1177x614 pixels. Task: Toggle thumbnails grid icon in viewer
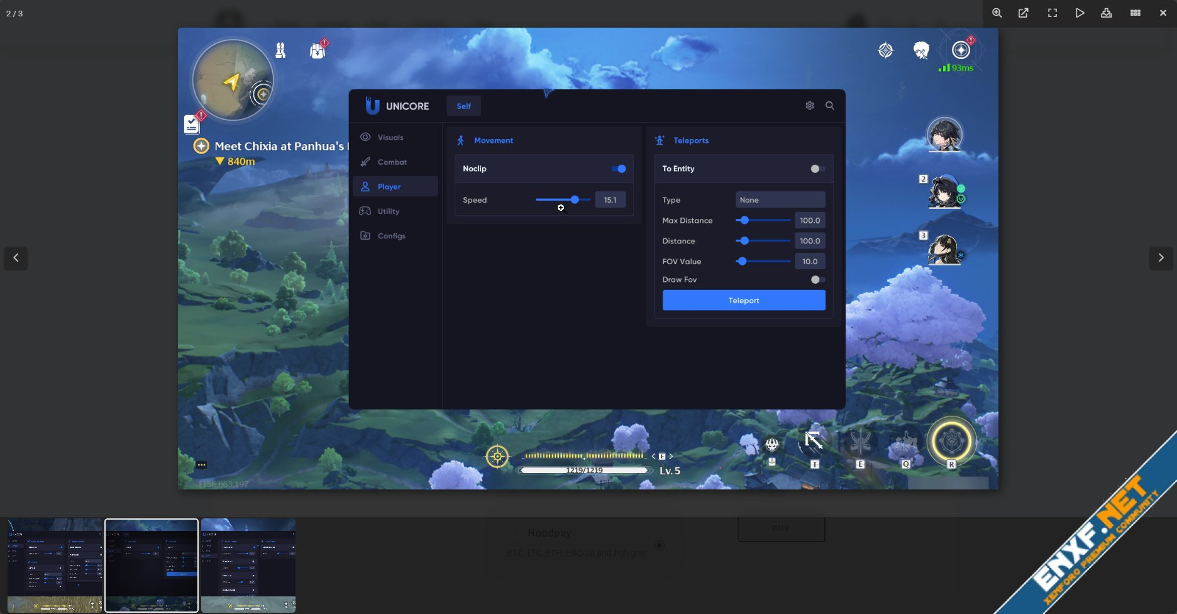click(1136, 13)
